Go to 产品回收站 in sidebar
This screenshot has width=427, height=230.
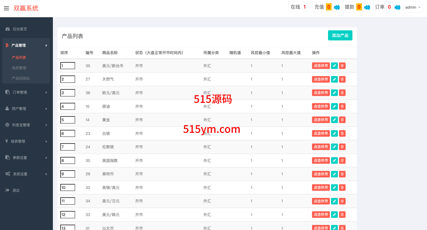pos(21,78)
